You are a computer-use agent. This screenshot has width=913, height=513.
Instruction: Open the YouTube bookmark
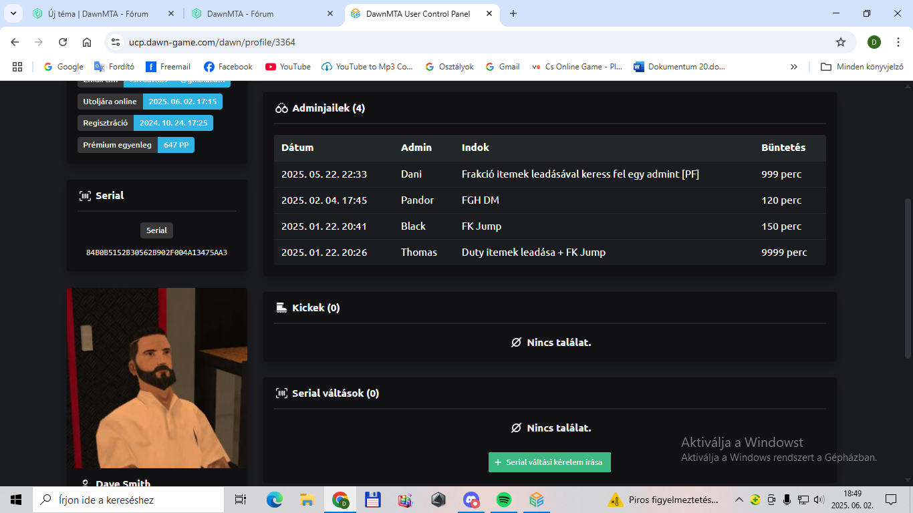(288, 67)
